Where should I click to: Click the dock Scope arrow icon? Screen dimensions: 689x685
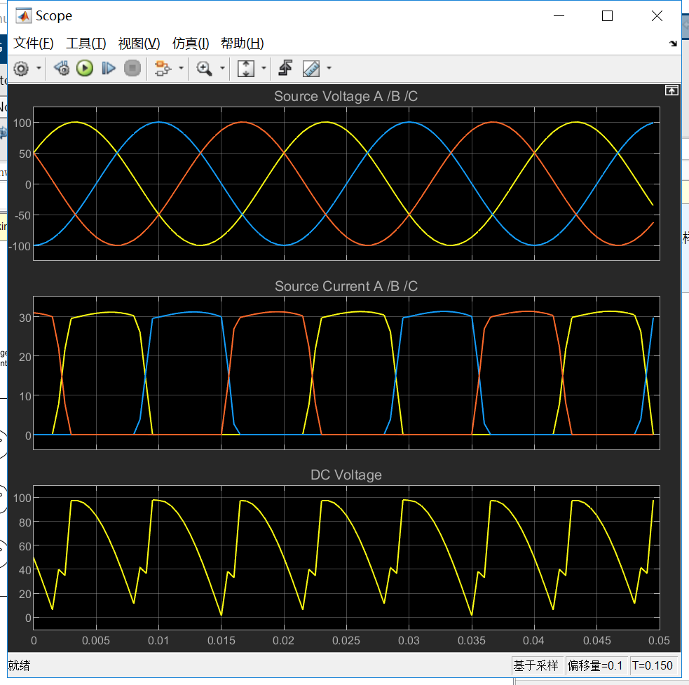673,43
